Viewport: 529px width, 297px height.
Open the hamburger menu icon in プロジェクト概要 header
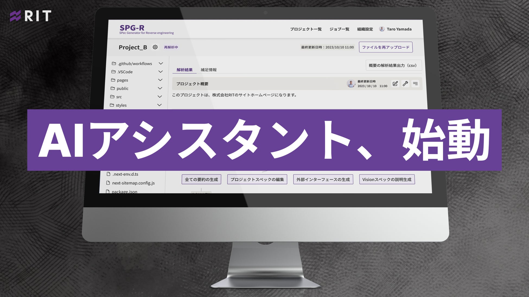[415, 84]
